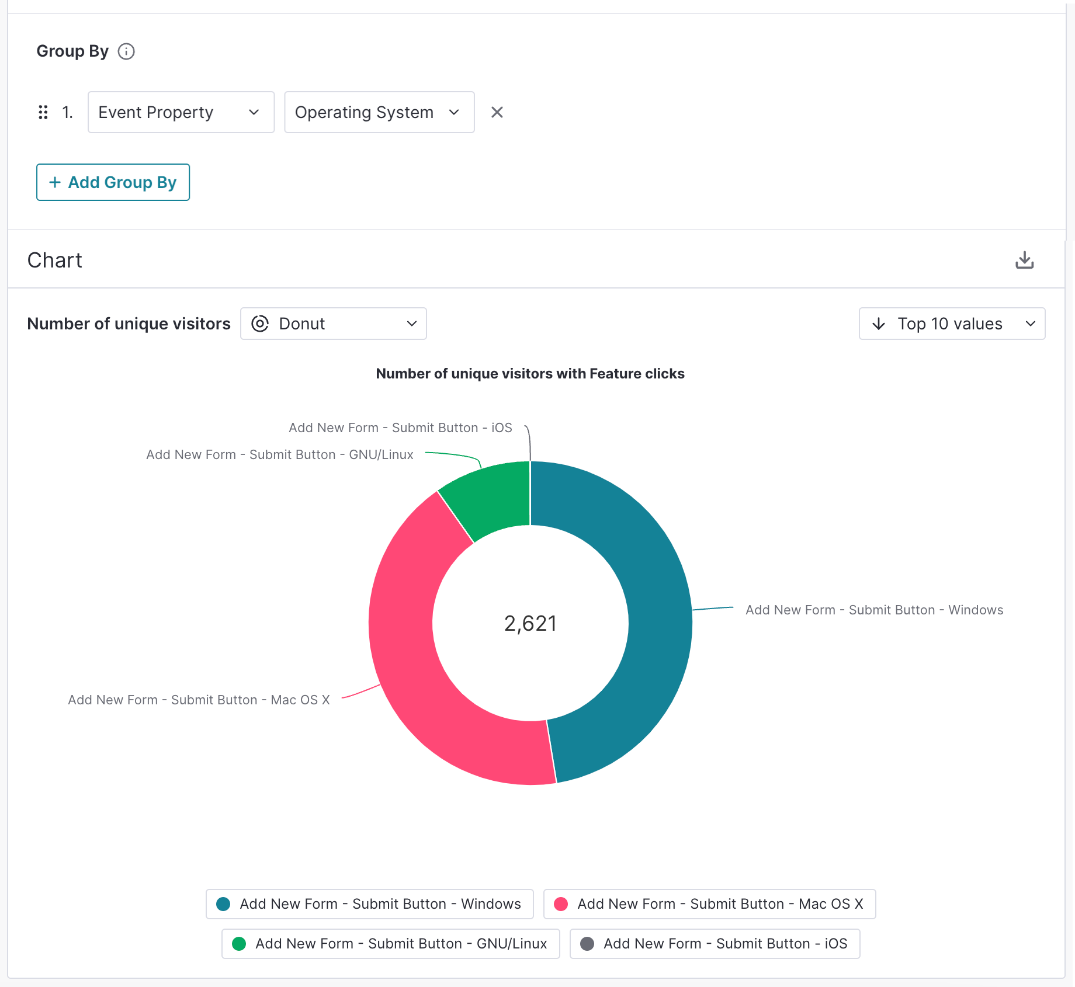Expand the Top 10 values chevron

tap(1030, 324)
